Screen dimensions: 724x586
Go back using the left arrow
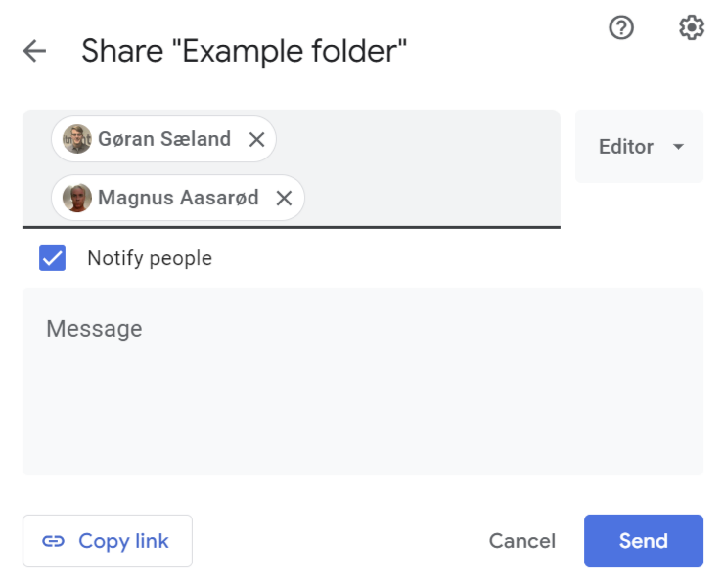(x=35, y=51)
